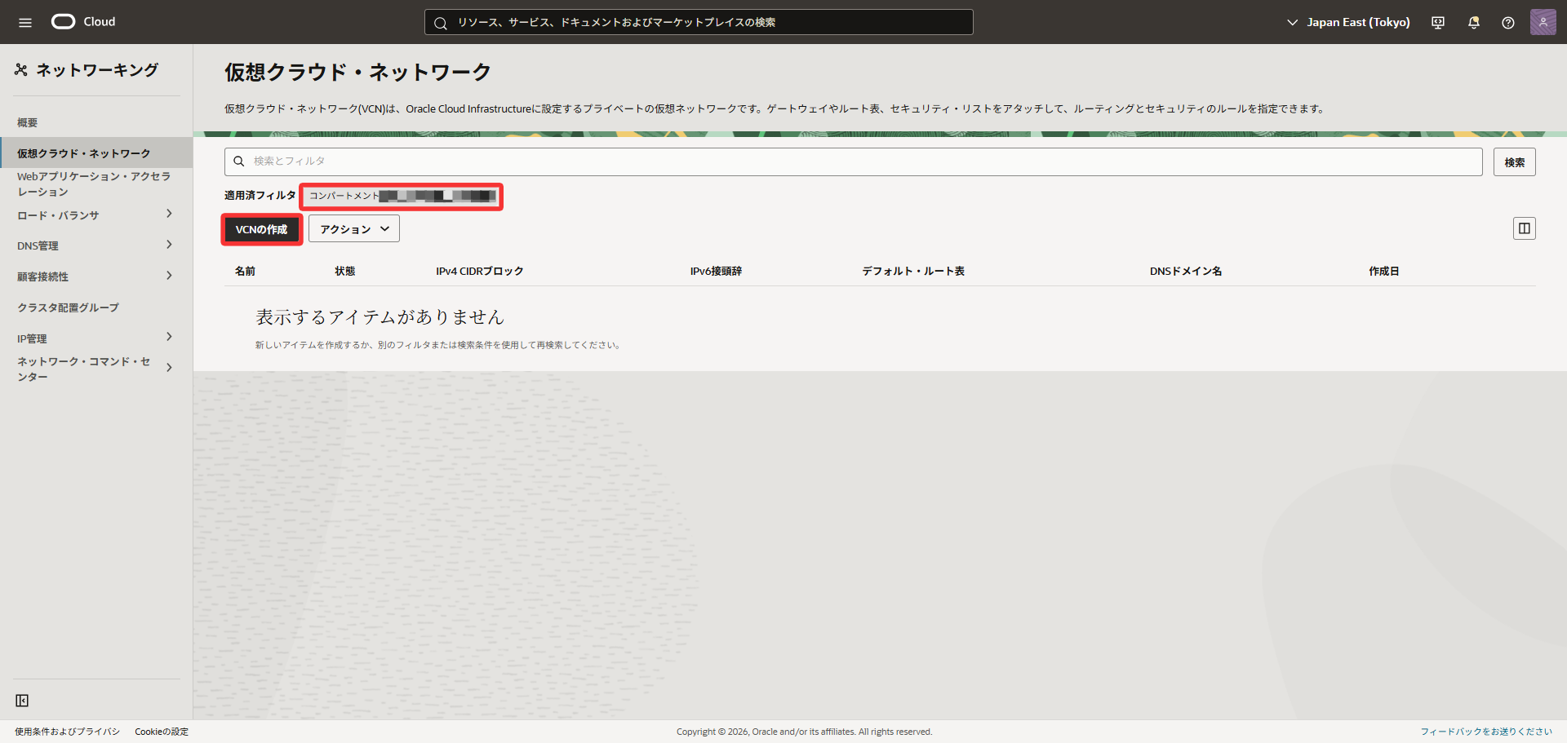Focus the 検索とフィルタ input box

(854, 161)
